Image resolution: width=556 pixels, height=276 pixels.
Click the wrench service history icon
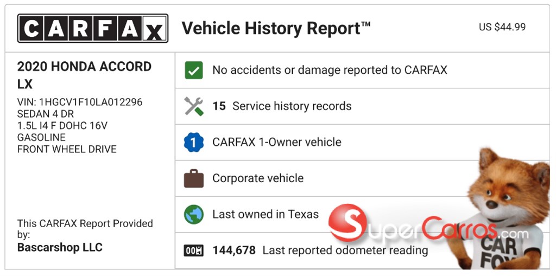[193, 106]
